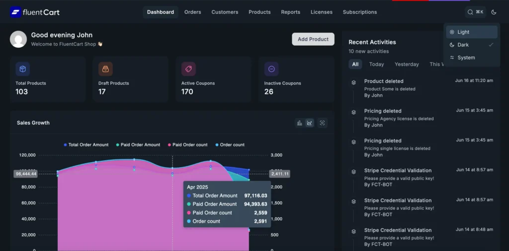Navigate to Products

pyautogui.click(x=259, y=12)
